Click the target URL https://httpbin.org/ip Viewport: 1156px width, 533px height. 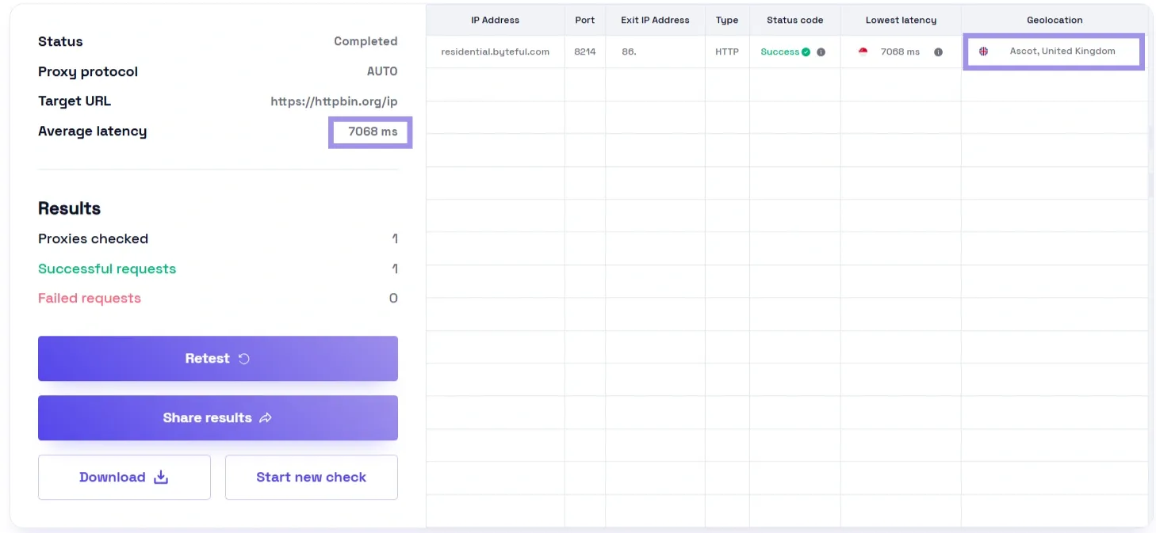tap(334, 101)
